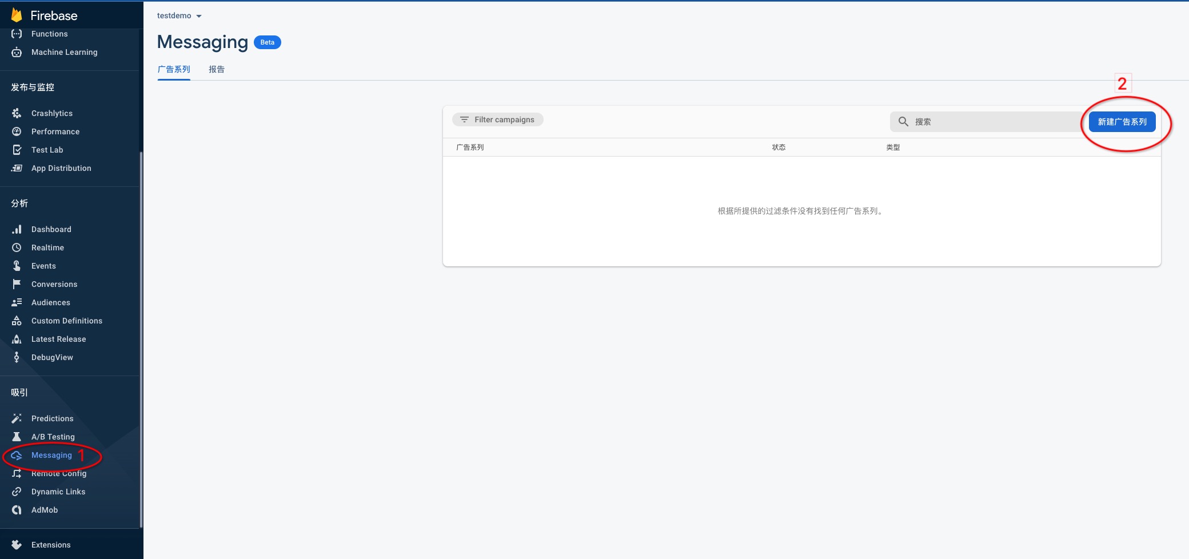Open Audiences in the sidebar
The height and width of the screenshot is (559, 1189).
(x=51, y=302)
